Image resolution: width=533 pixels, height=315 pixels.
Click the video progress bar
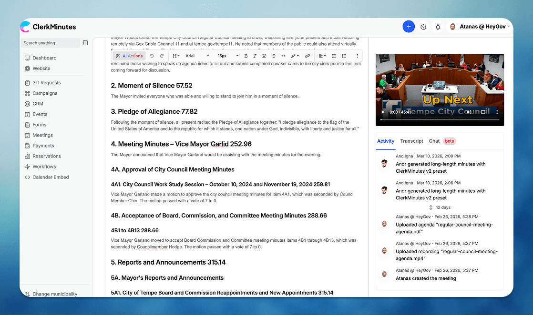tap(440, 119)
